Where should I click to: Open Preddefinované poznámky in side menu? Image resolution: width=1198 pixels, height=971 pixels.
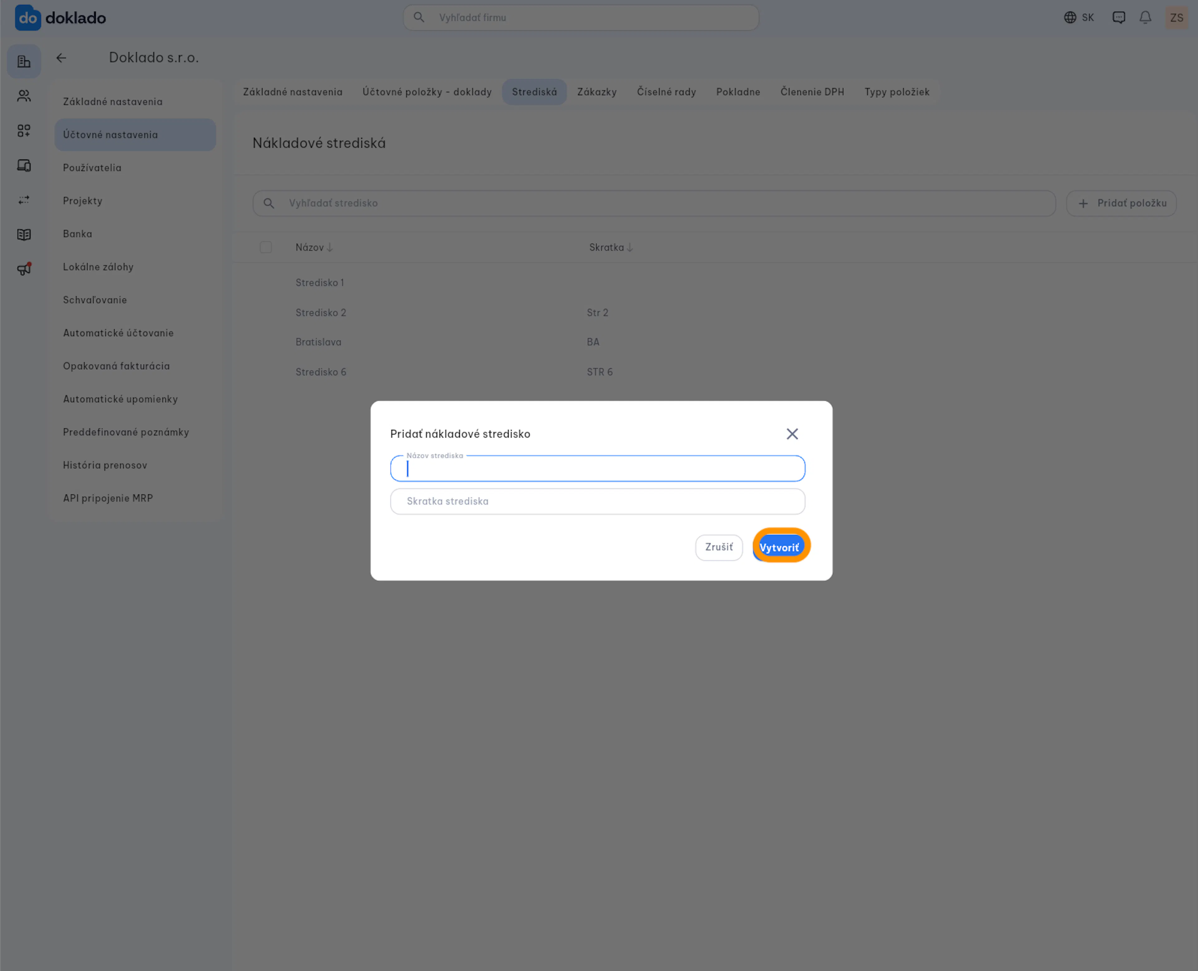(x=135, y=432)
